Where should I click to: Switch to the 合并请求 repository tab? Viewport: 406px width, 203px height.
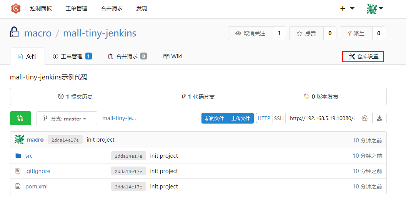click(127, 56)
